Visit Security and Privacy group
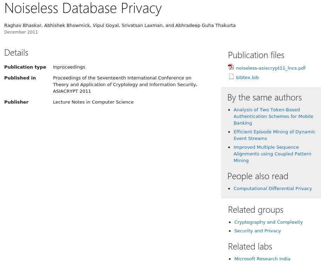This screenshot has height=280, width=321. (258, 231)
